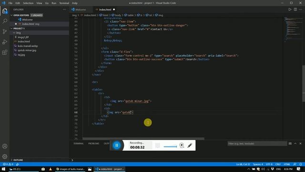Collapse the img folder

pos(14,33)
